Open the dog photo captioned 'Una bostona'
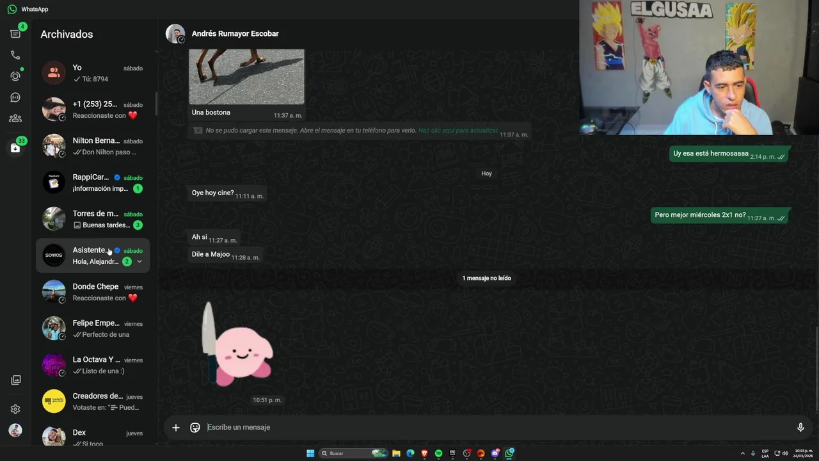Image resolution: width=819 pixels, height=461 pixels. pyautogui.click(x=246, y=76)
